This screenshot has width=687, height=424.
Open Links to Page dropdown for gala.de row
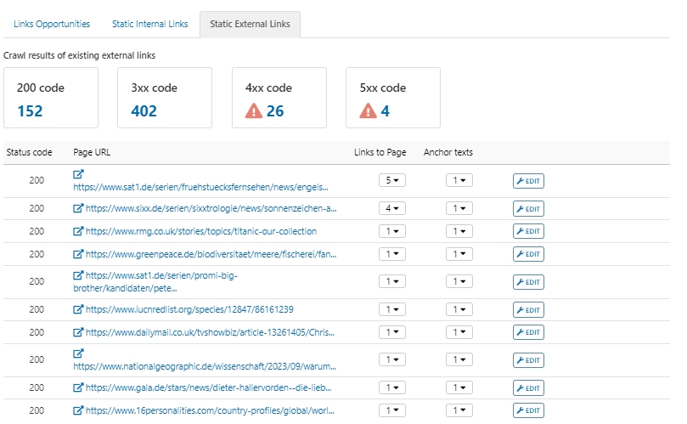pos(392,387)
